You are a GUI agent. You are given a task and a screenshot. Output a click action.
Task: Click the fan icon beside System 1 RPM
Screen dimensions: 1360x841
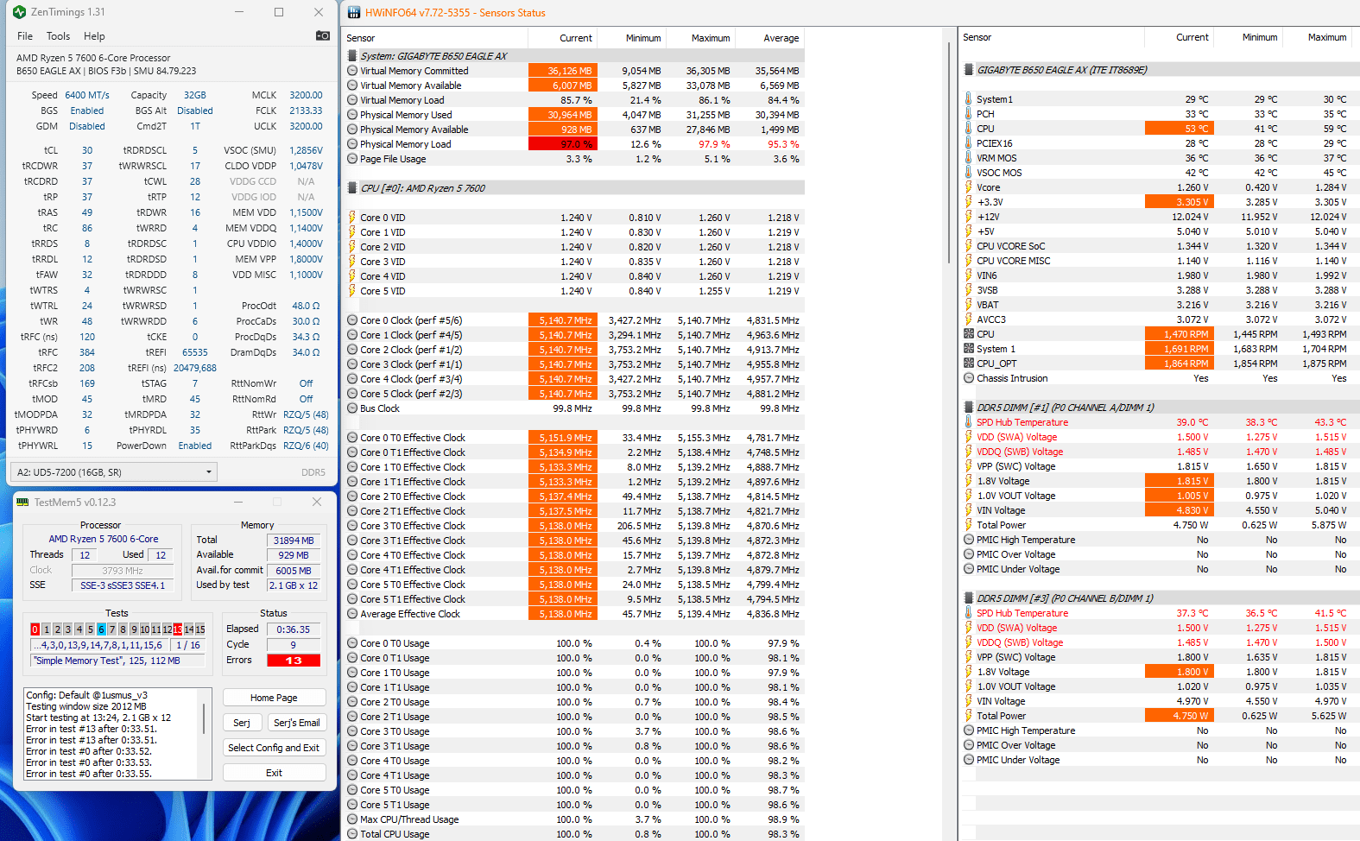(969, 349)
